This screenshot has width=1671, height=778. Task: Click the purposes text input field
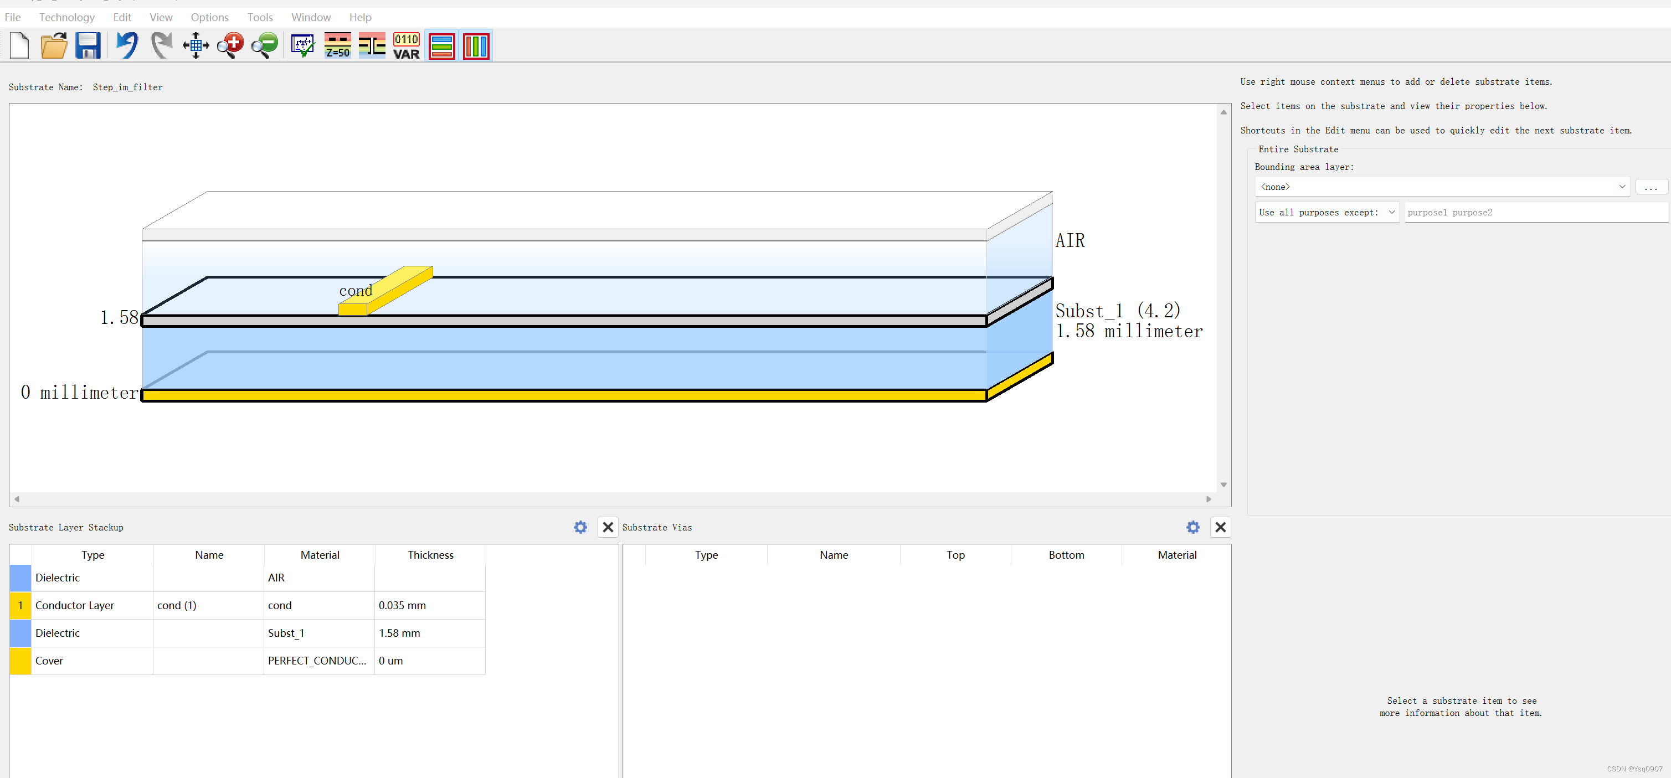coord(1535,213)
